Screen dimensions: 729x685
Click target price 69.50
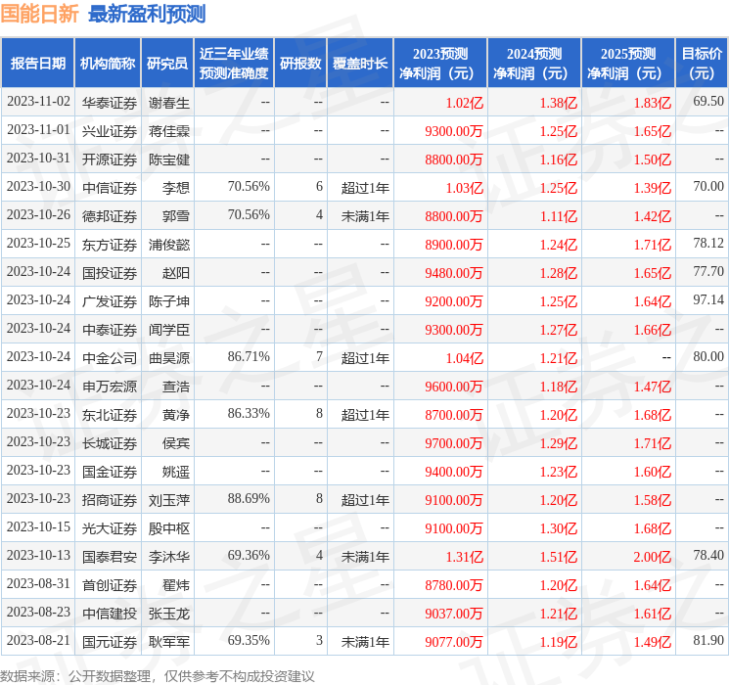click(x=708, y=102)
